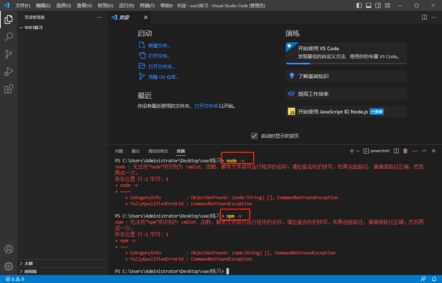
Task: Expand the 时间线 section
Action: (62, 271)
